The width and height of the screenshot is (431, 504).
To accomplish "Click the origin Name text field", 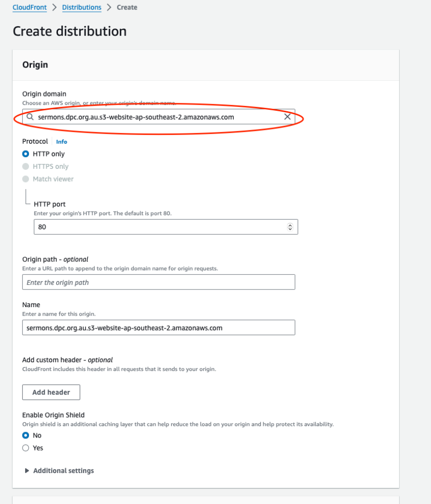I will [159, 327].
